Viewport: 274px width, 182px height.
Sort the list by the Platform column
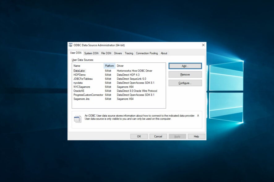[x=109, y=65]
